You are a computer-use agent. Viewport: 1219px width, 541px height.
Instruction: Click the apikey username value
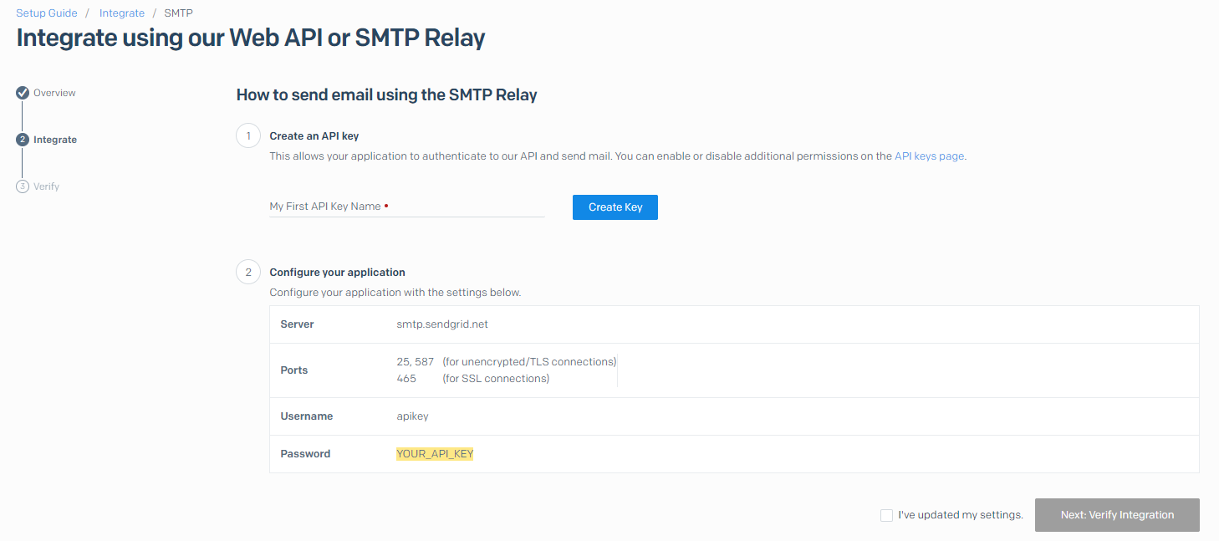click(412, 416)
